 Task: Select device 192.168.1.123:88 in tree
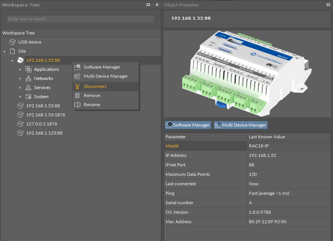pyautogui.click(x=44, y=133)
